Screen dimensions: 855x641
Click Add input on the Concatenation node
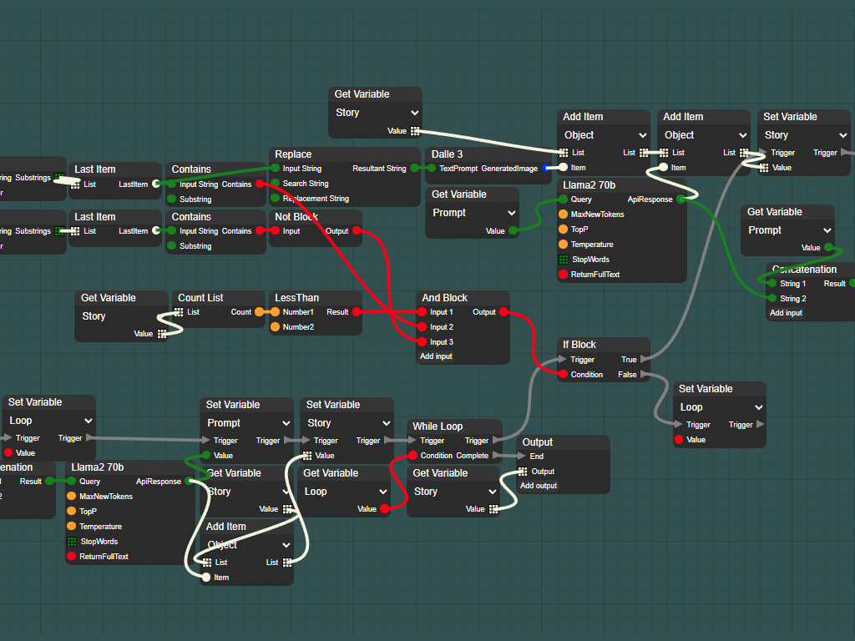(x=787, y=313)
